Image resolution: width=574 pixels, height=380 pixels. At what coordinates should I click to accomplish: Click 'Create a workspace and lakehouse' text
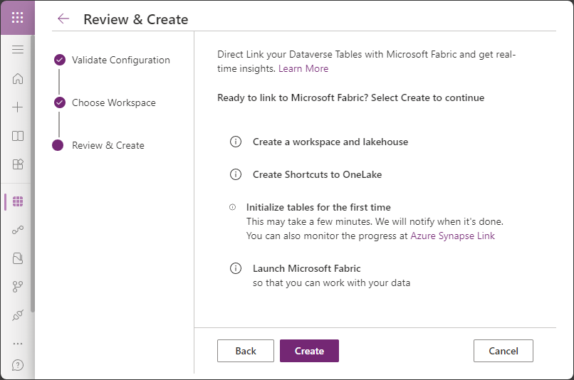click(330, 142)
